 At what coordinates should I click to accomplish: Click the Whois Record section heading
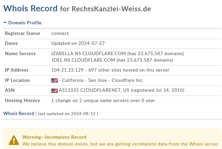click(x=19, y=113)
